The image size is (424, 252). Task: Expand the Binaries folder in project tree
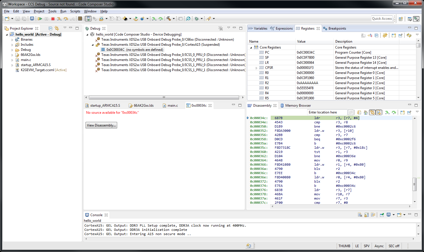[12, 40]
